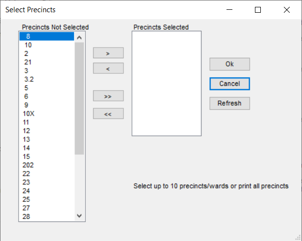This screenshot has height=241, width=302.
Task: Maximize the Select Precincts window
Action: pyautogui.click(x=258, y=10)
